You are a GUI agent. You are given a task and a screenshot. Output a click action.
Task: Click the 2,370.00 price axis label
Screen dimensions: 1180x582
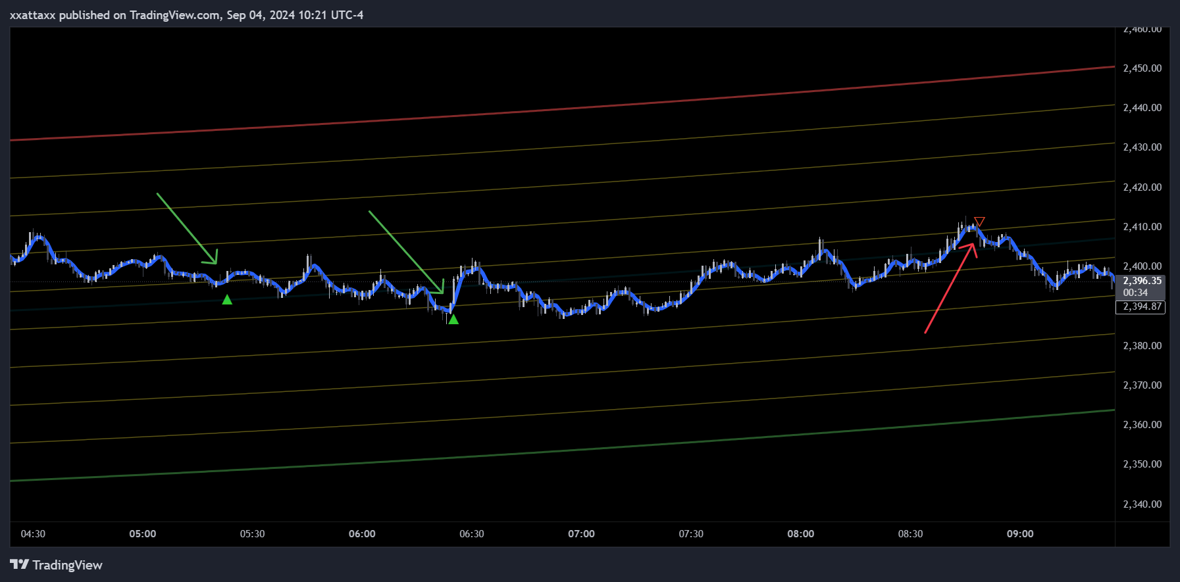pos(1142,385)
